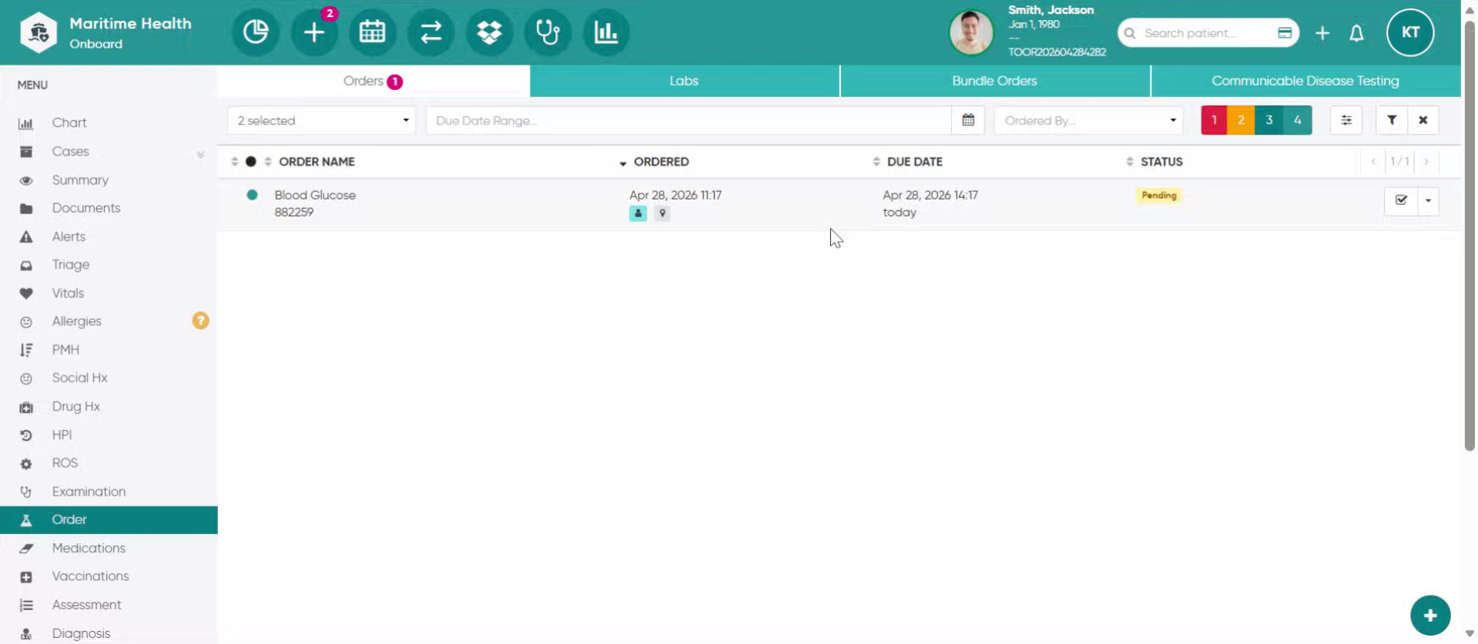Viewport: 1478px width, 644px height.
Task: Click the add patient plus icon
Action: tap(1322, 33)
